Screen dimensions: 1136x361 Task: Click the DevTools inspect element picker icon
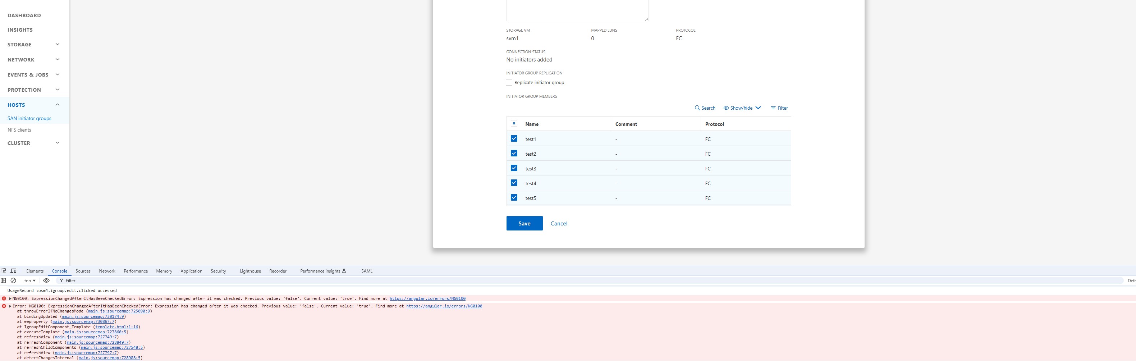click(4, 271)
